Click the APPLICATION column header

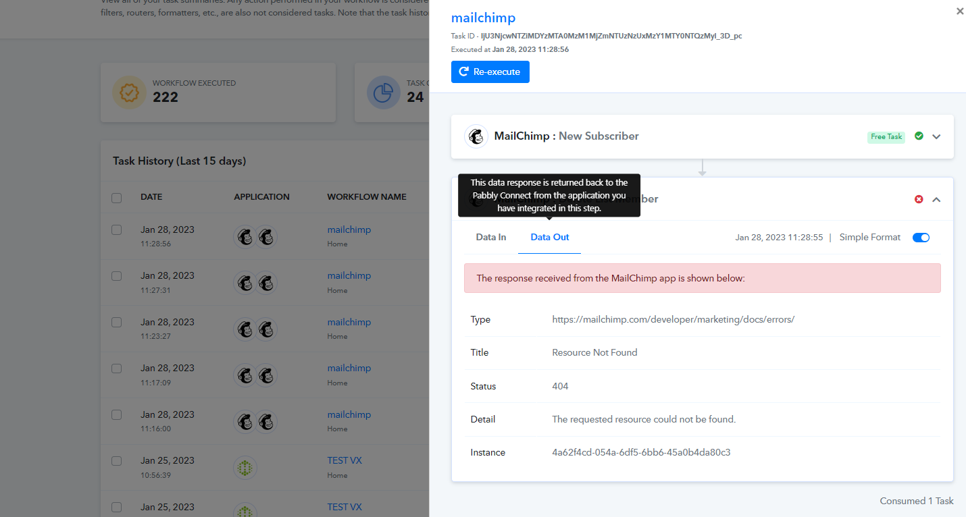point(262,197)
